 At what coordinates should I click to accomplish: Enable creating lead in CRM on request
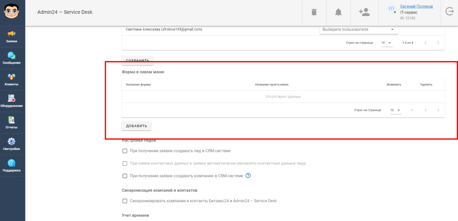click(x=125, y=151)
